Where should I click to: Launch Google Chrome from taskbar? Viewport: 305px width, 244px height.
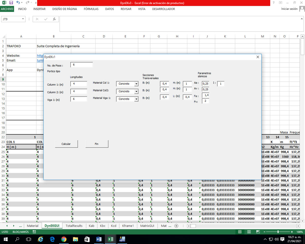64,239
